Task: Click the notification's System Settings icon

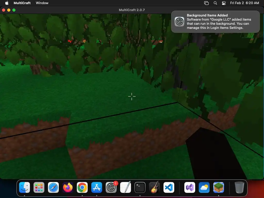Action: (179, 22)
